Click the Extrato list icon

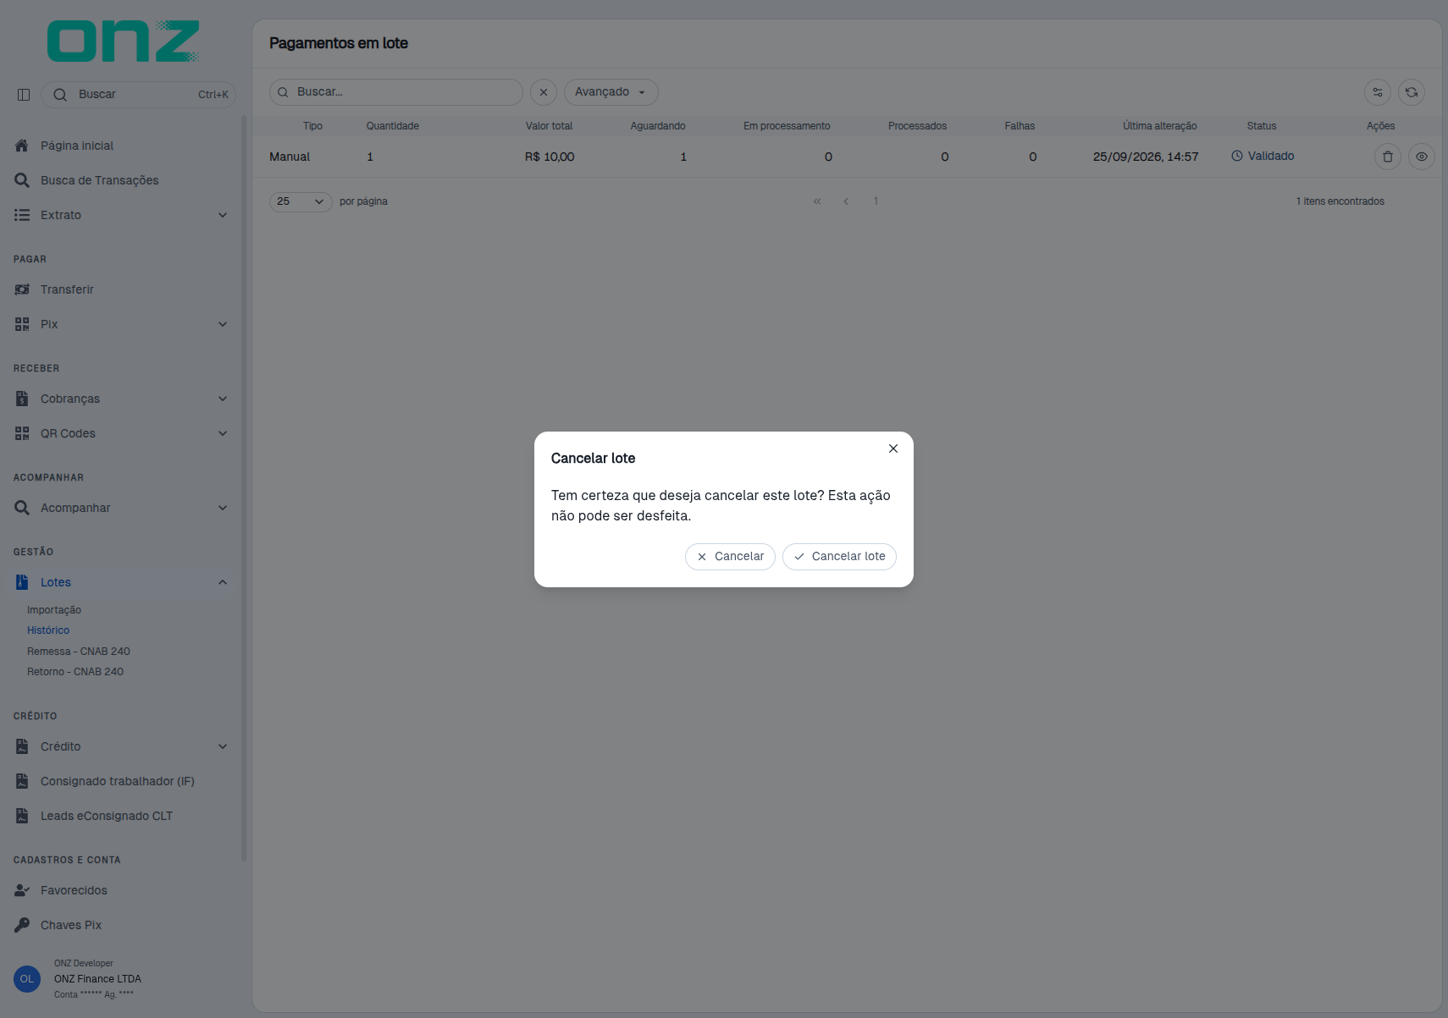click(x=22, y=215)
